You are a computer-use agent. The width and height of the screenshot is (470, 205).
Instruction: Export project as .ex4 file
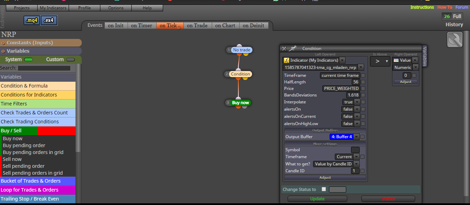pos(49,20)
